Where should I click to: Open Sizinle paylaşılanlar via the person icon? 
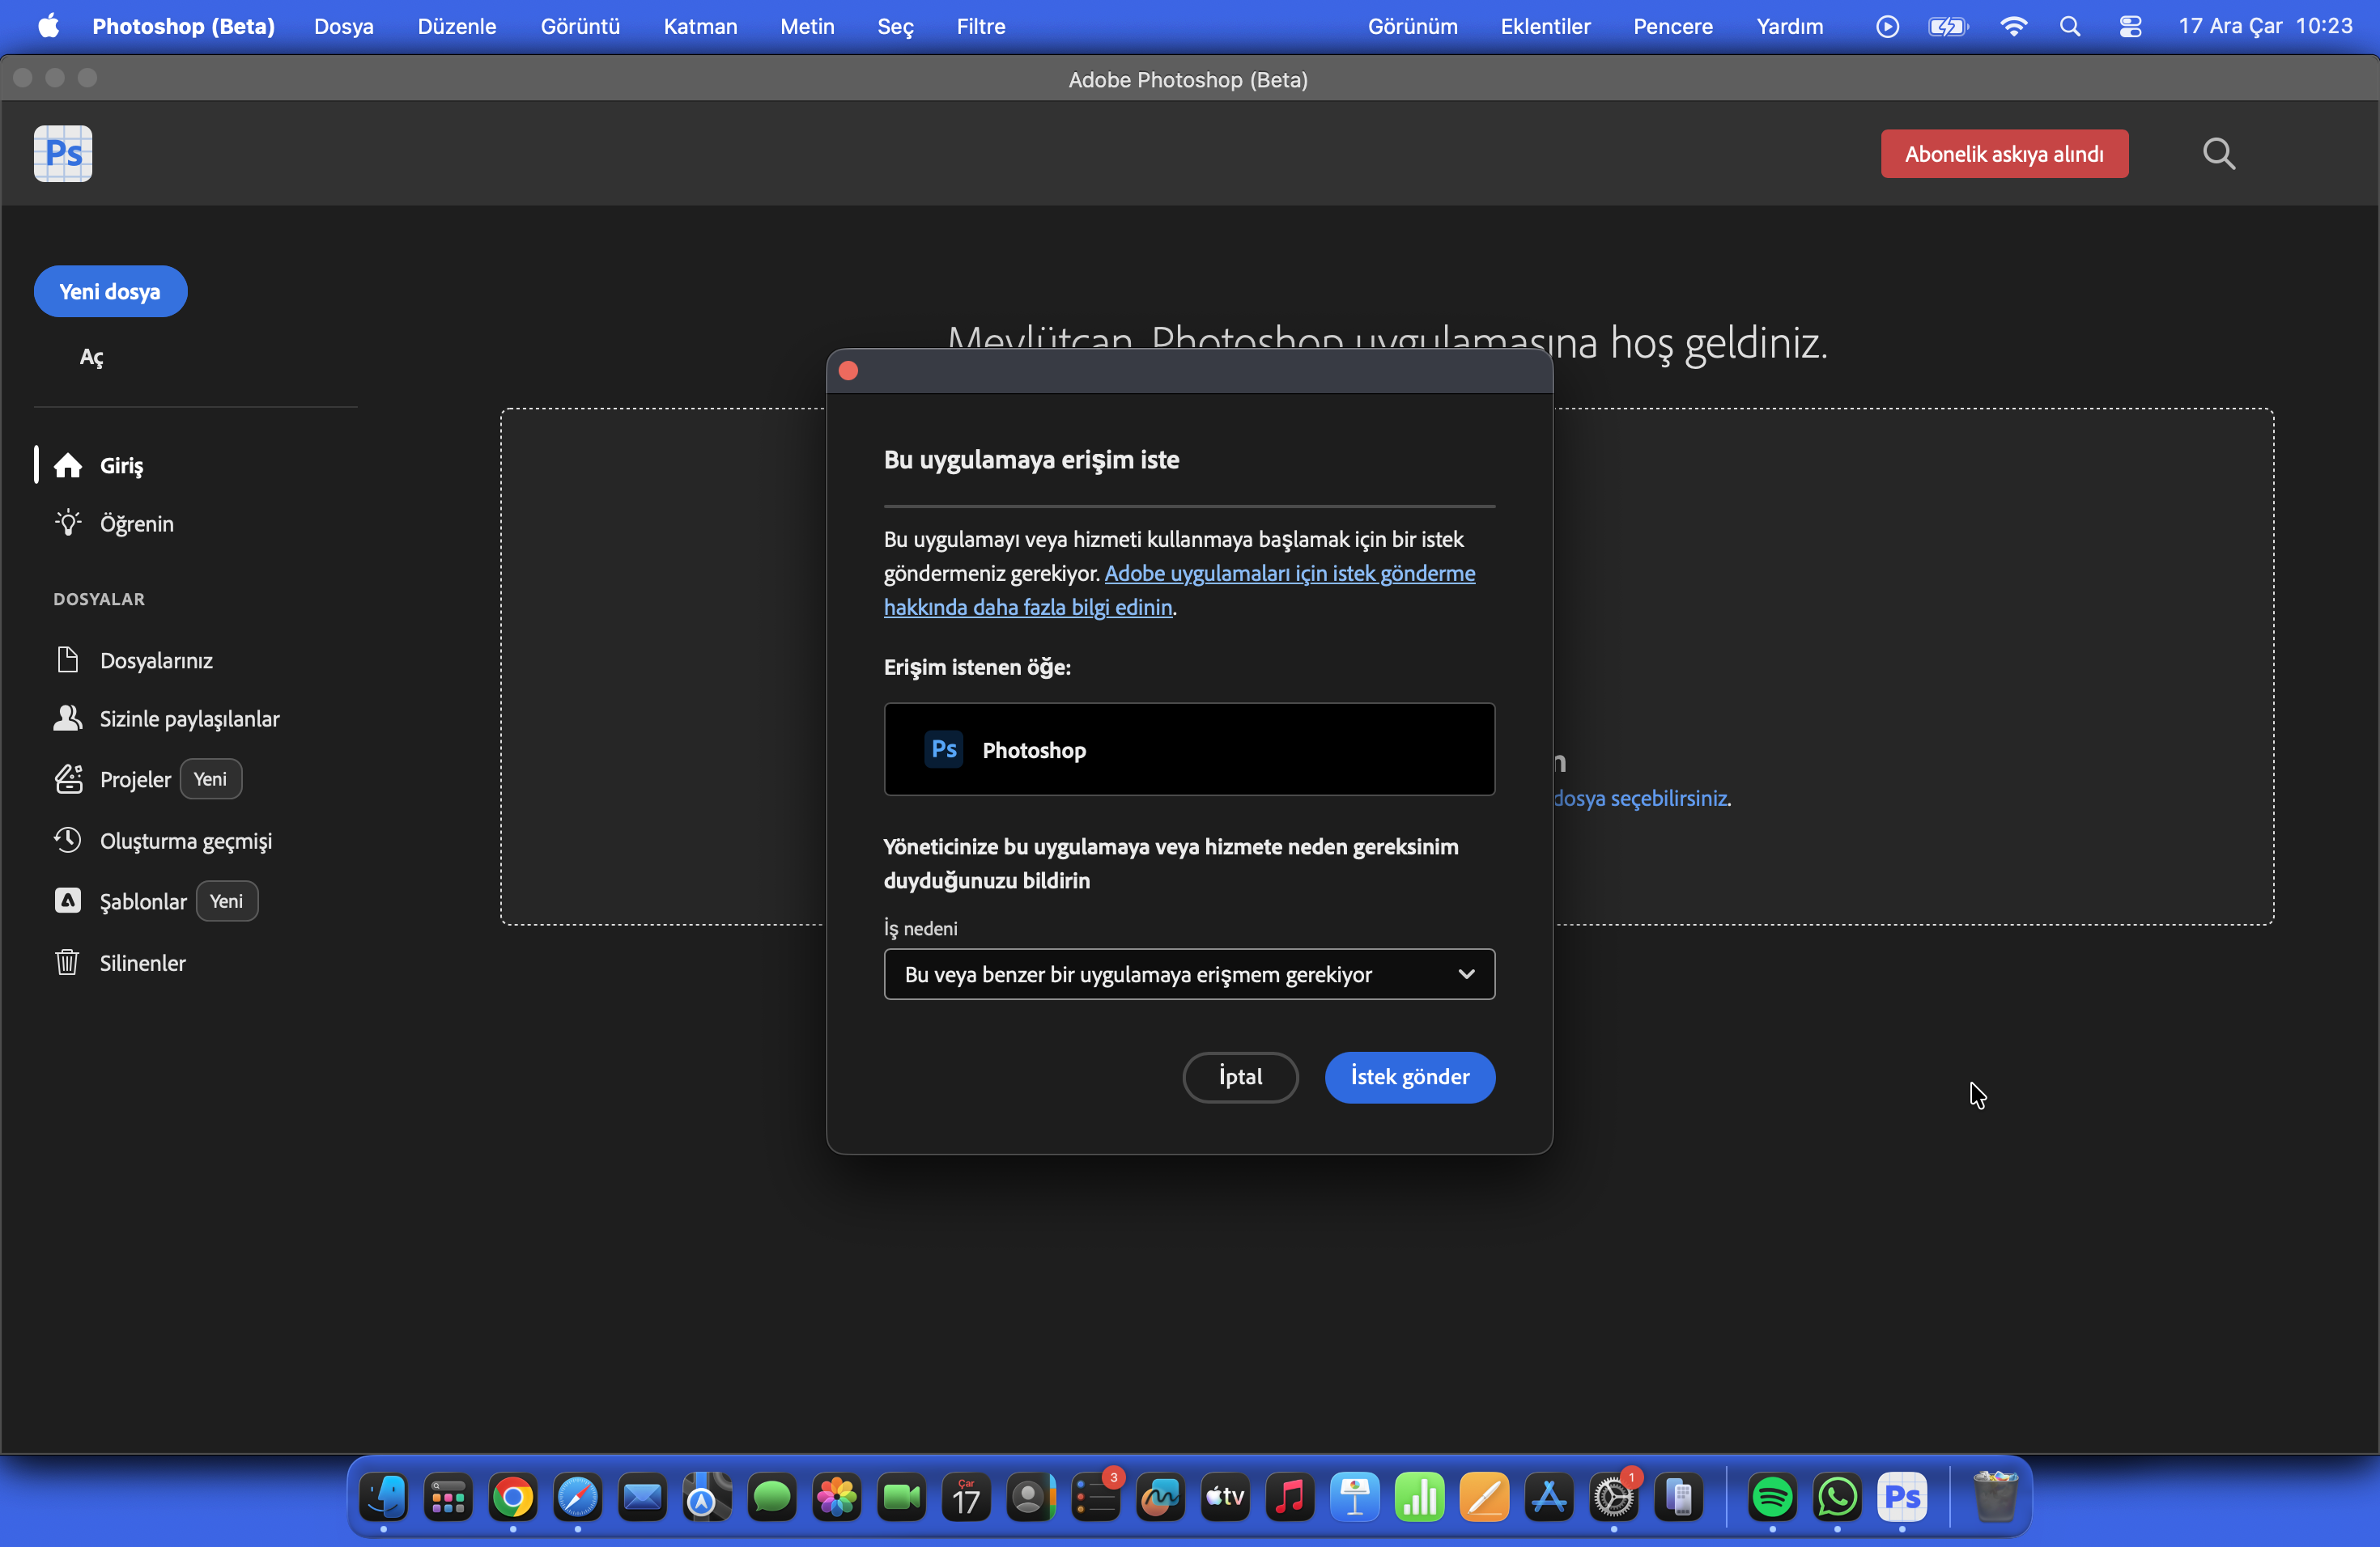point(68,718)
